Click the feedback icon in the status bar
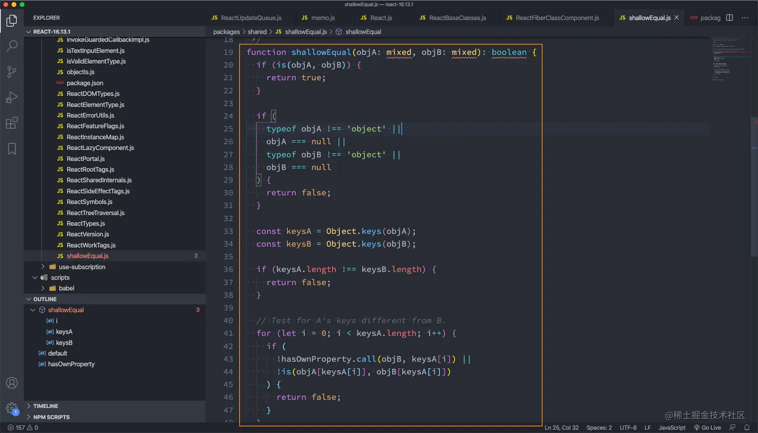This screenshot has width=758, height=433. pos(732,428)
